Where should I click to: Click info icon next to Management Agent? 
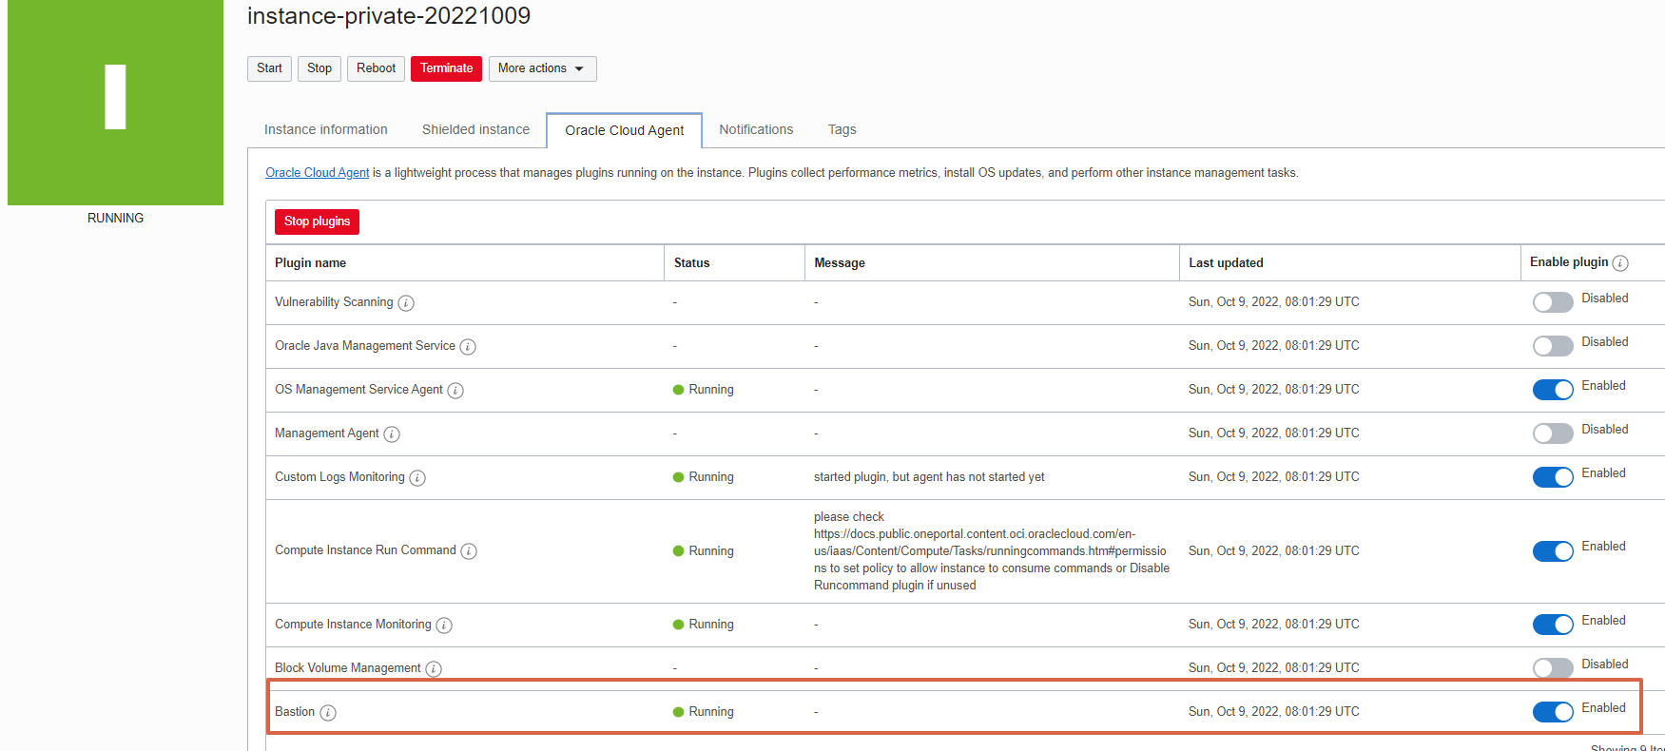point(392,434)
